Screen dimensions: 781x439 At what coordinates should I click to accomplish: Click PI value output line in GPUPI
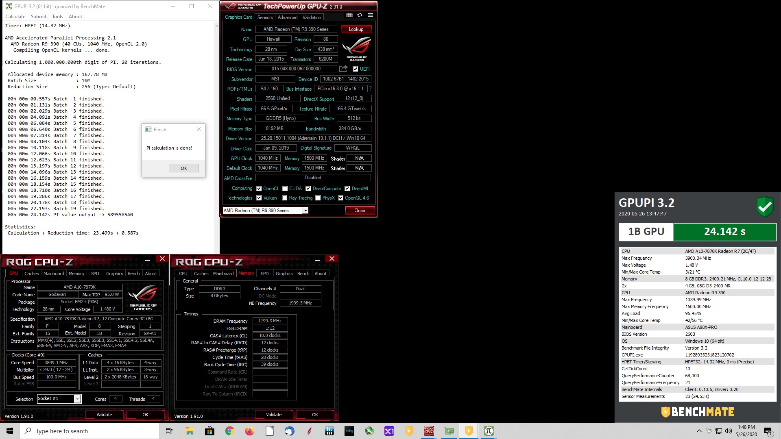tap(70, 215)
